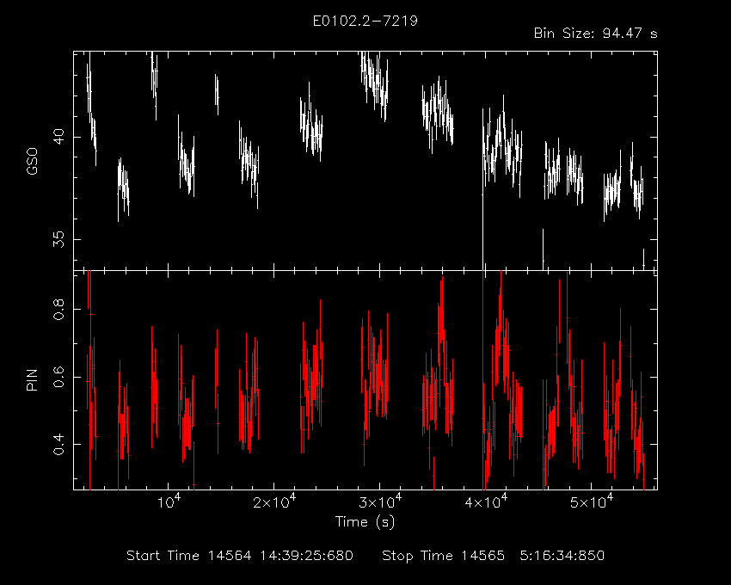Click the Bin Size 94.47 s label
731x585 pixels.
pos(595,34)
